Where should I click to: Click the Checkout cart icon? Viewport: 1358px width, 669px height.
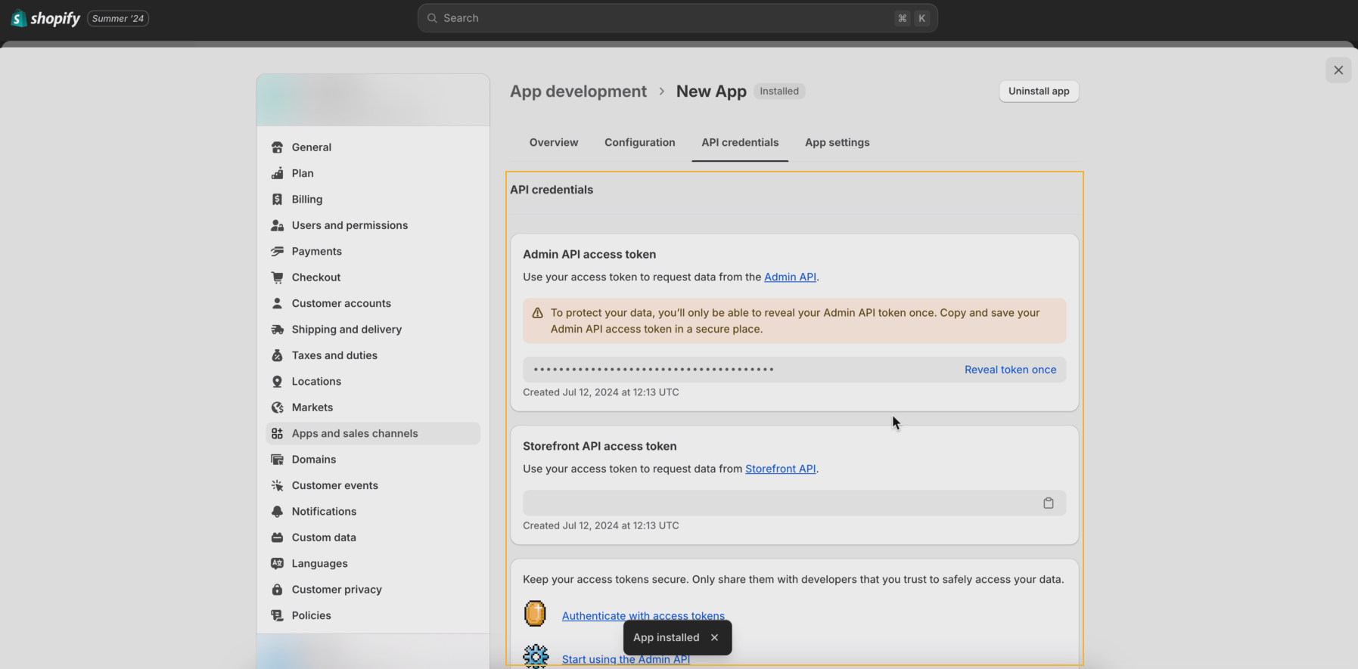(277, 277)
